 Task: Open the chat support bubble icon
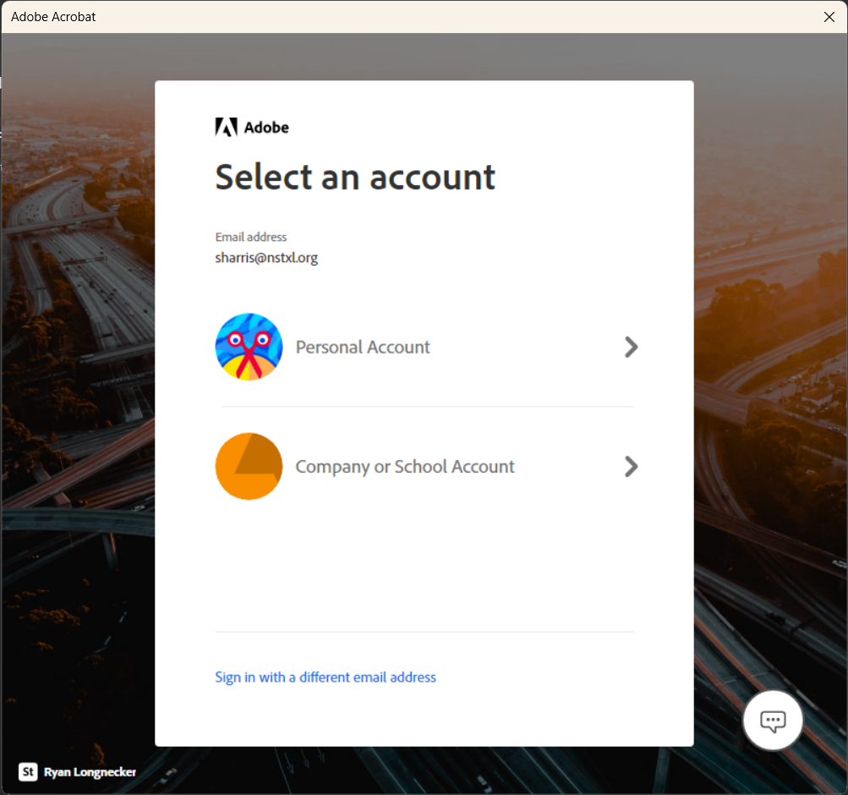click(772, 721)
